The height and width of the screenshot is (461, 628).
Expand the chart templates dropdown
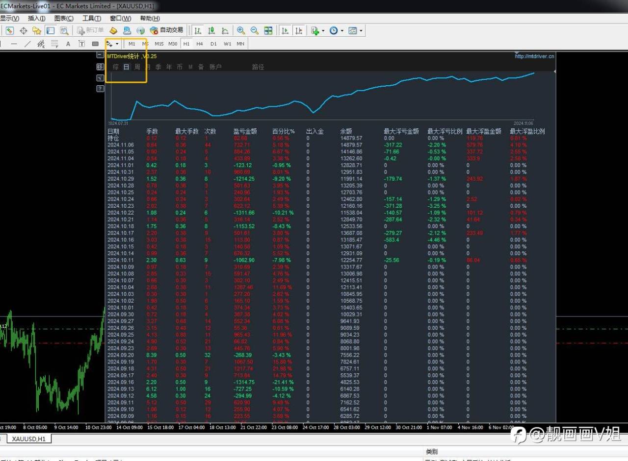point(361,31)
